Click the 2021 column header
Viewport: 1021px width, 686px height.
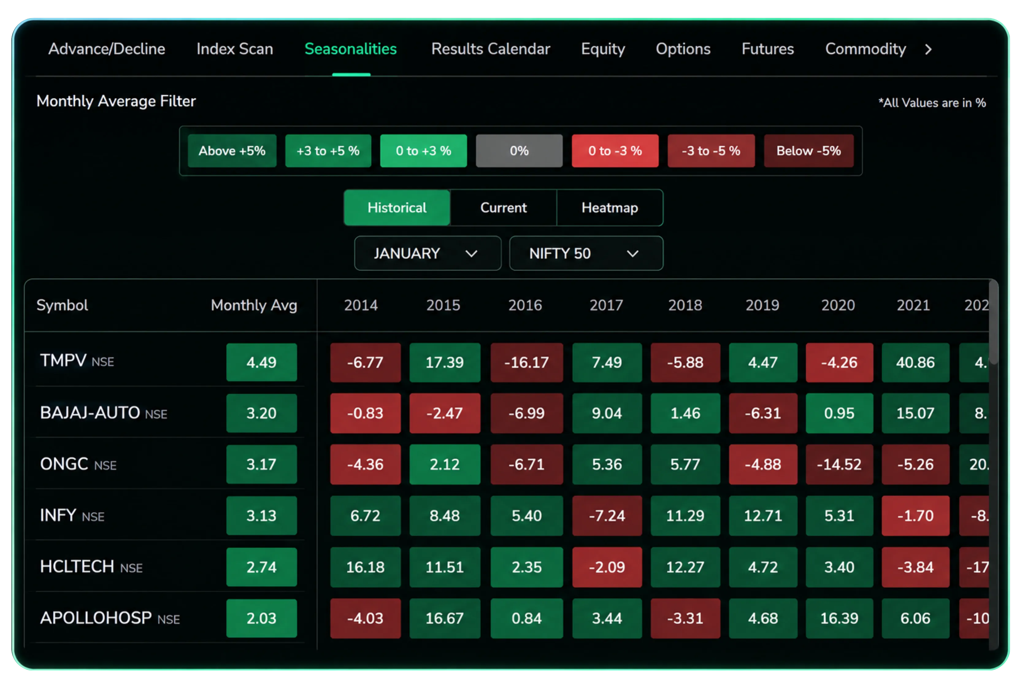913,305
